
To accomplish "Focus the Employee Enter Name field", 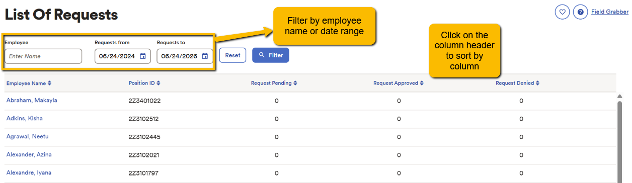I will tap(43, 56).
